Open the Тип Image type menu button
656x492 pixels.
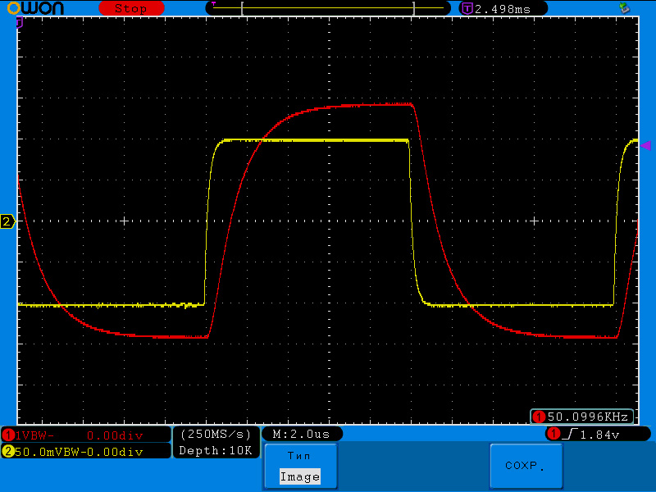(x=300, y=466)
